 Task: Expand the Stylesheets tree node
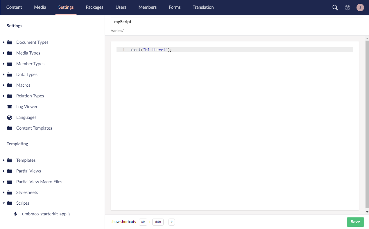(x=3, y=192)
